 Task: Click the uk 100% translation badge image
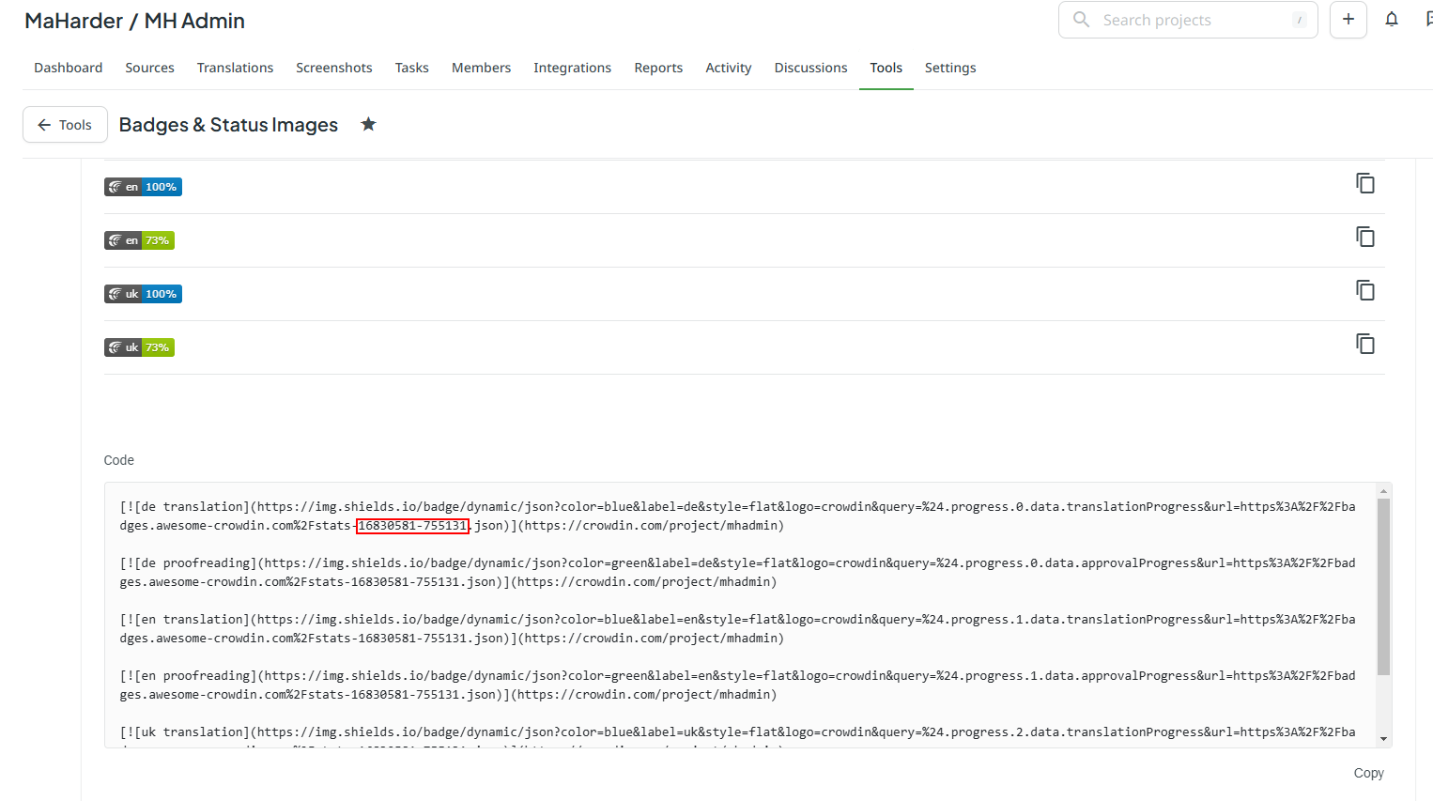tap(143, 294)
